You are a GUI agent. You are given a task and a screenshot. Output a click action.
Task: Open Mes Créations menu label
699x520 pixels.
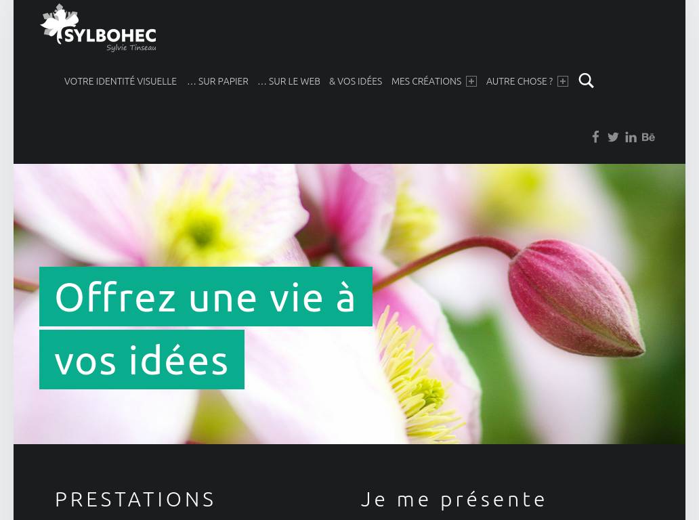click(x=426, y=81)
